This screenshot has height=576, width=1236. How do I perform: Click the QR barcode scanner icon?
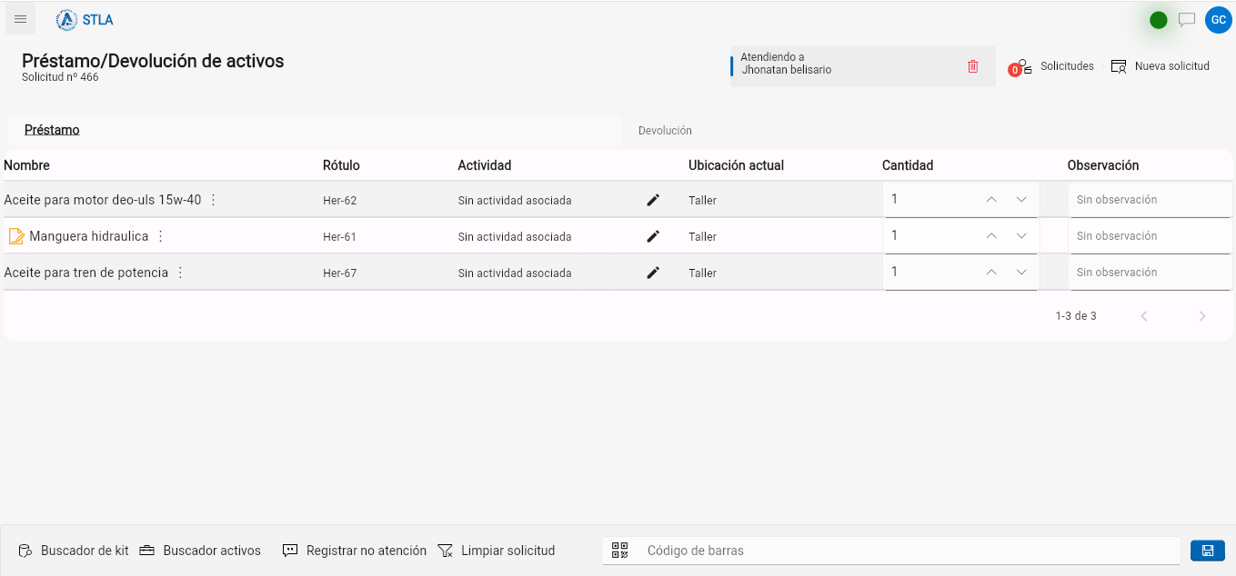point(619,550)
